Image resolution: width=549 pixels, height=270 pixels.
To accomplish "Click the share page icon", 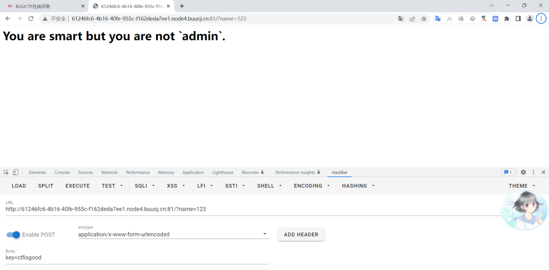I will pyautogui.click(x=412, y=18).
